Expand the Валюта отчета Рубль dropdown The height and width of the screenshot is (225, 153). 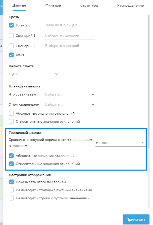[x=34, y=74]
